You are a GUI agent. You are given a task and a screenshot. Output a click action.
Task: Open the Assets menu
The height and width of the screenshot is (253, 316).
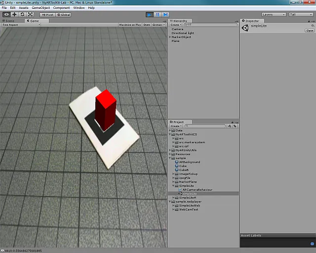point(24,8)
